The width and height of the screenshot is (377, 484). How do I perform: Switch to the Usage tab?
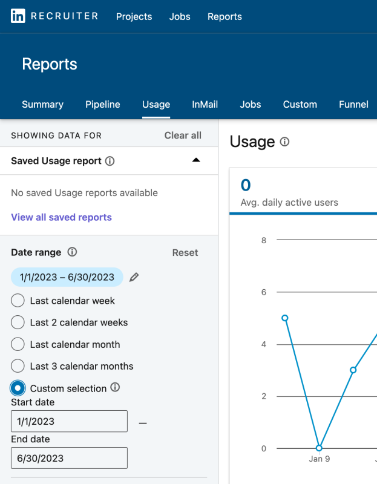pyautogui.click(x=156, y=104)
